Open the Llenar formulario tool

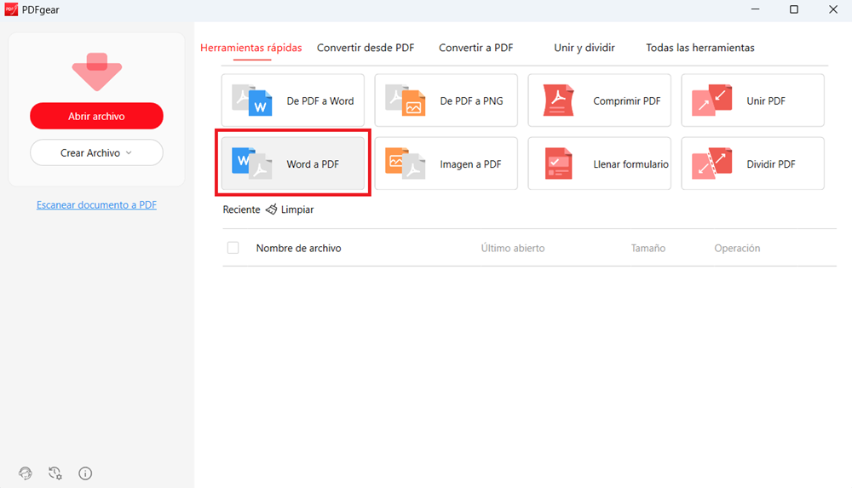tap(599, 164)
